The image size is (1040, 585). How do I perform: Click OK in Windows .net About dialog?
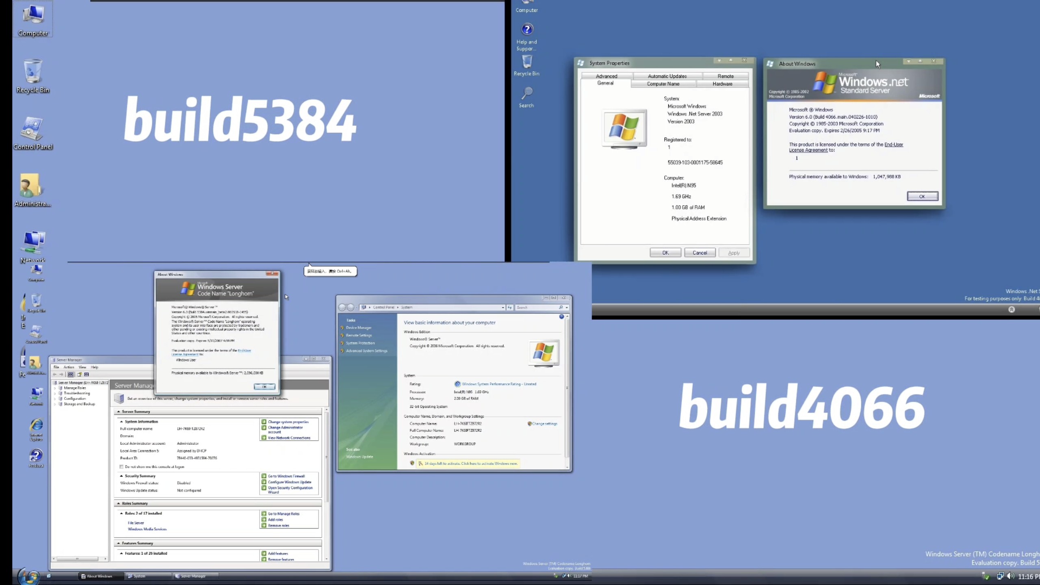tap(922, 196)
